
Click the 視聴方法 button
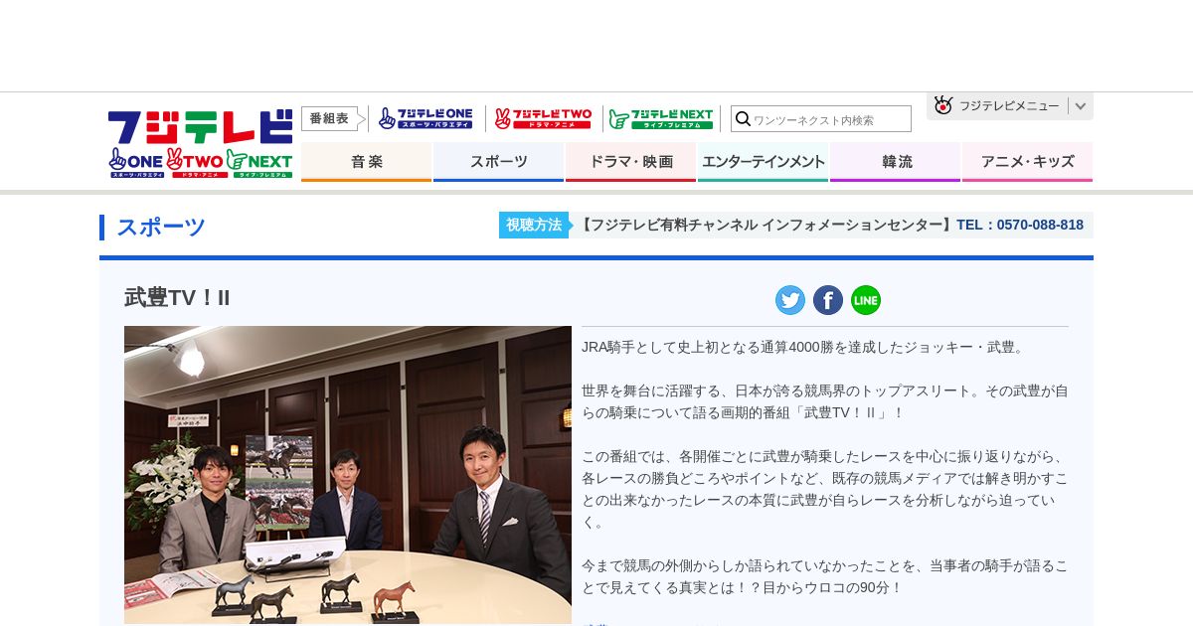click(534, 225)
